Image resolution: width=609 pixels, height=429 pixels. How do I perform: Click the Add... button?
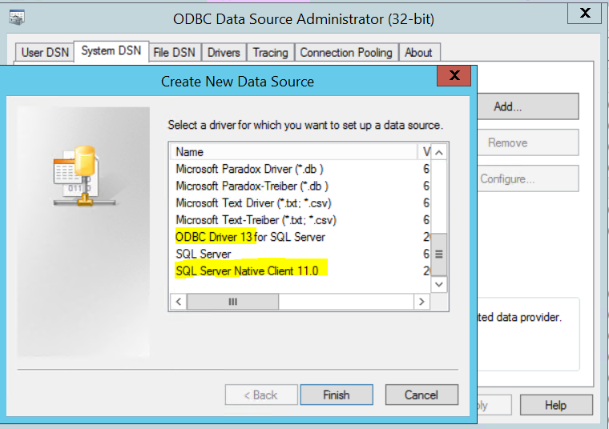coord(527,106)
